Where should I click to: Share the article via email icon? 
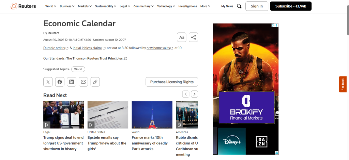coord(83,82)
